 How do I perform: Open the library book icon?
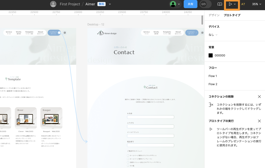(x=219, y=4)
